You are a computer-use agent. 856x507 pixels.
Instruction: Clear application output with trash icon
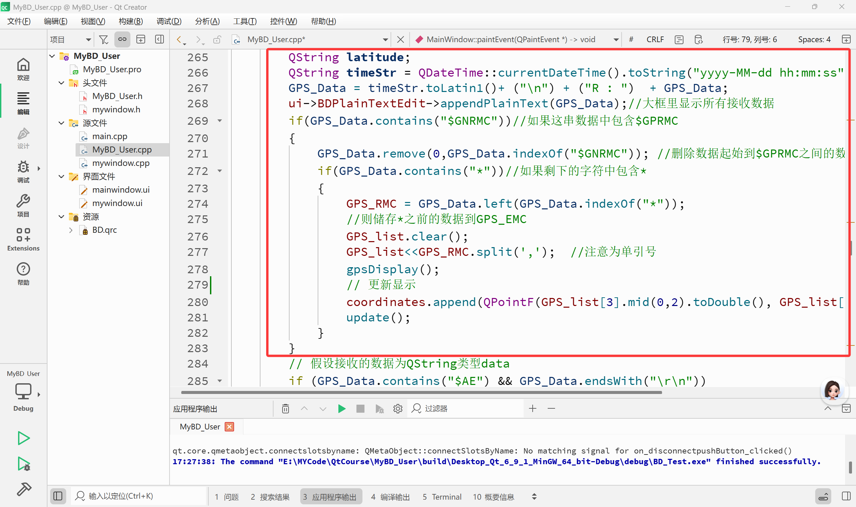pyautogui.click(x=286, y=409)
